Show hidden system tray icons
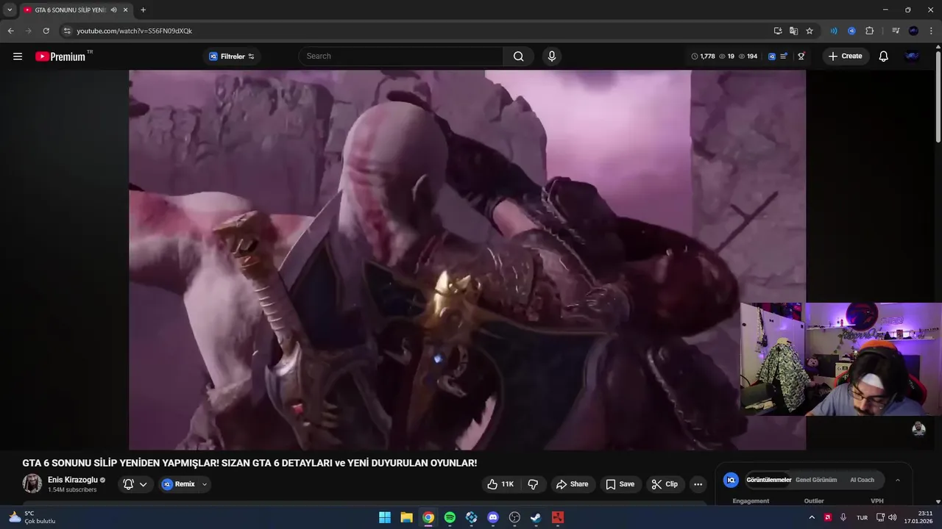Image resolution: width=942 pixels, height=529 pixels. tap(812, 517)
